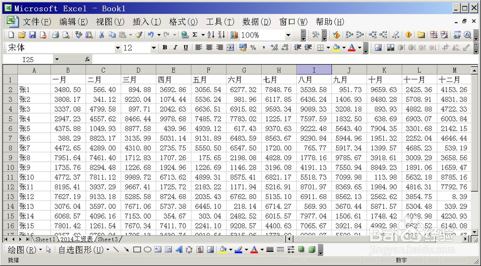This screenshot has height=266, width=481.
Task: Toggle the Select Objects pointer
Action: [x=49, y=250]
